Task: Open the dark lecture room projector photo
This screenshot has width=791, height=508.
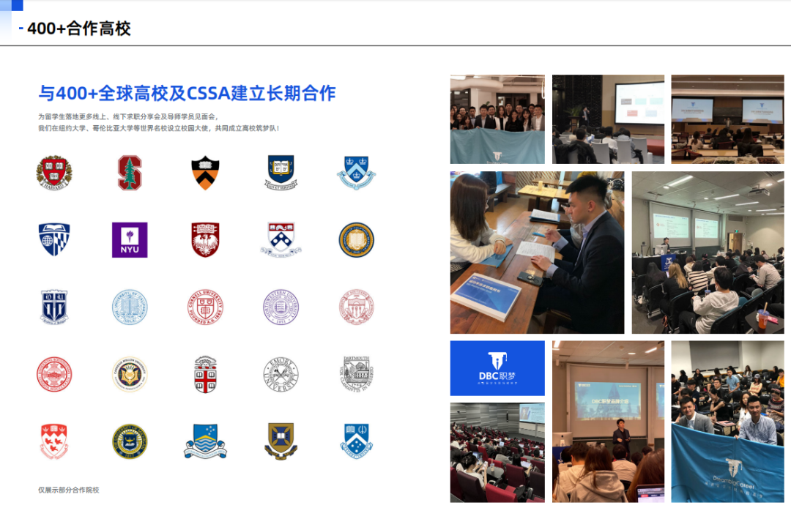Action: pyautogui.click(x=609, y=119)
